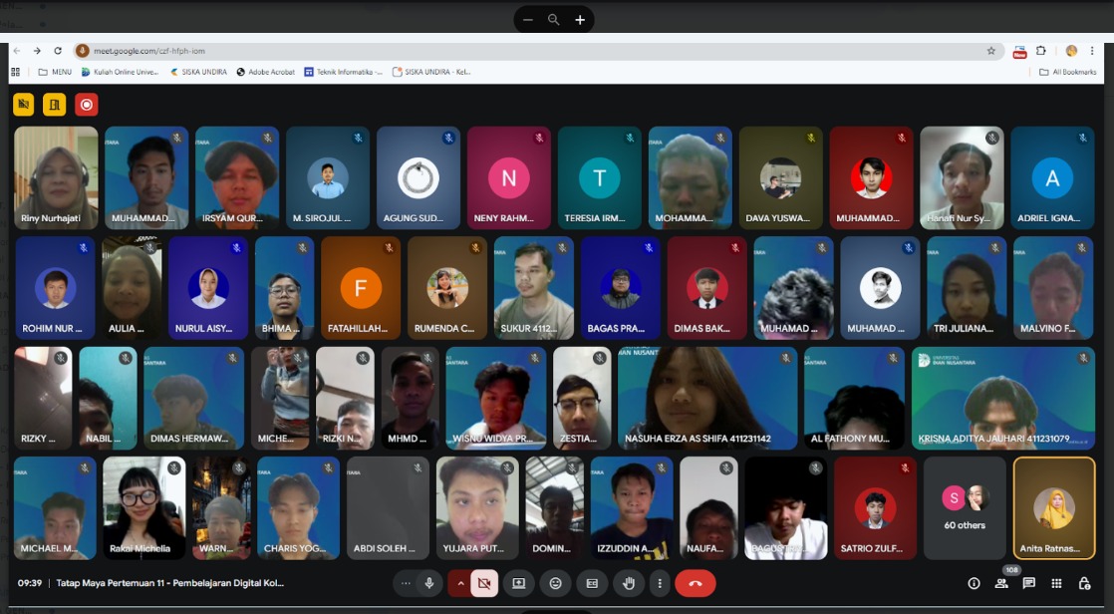
Task: Open the activities grid icon
Action: pyautogui.click(x=1056, y=583)
